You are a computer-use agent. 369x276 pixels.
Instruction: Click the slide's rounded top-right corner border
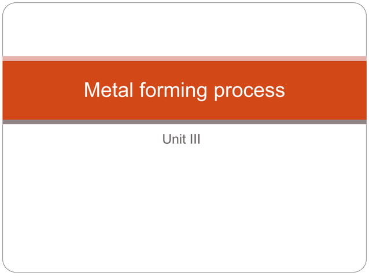pos(363,6)
